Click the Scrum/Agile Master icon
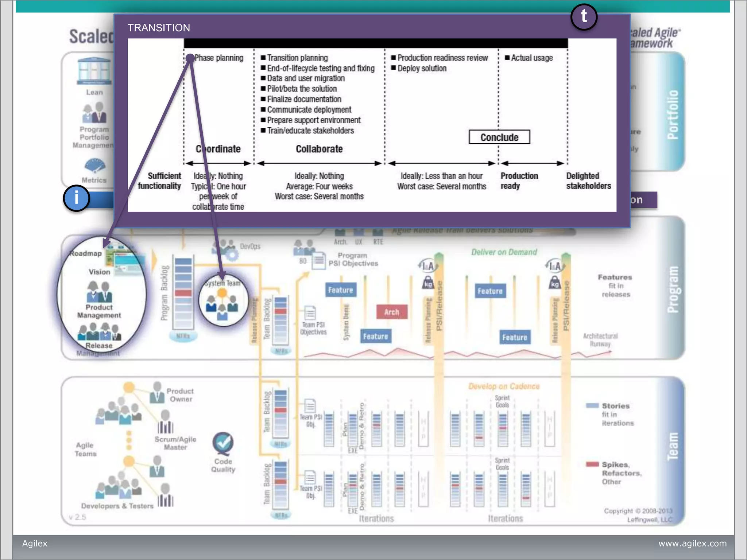Image resolution: width=747 pixels, height=560 pixels. (x=165, y=422)
